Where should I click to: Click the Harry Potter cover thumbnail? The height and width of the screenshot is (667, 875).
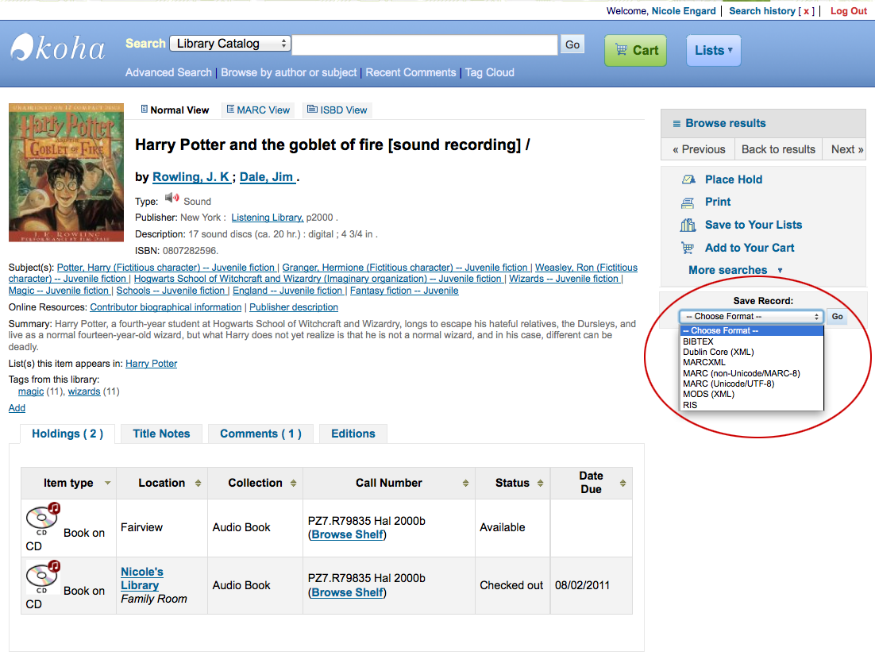[x=67, y=172]
